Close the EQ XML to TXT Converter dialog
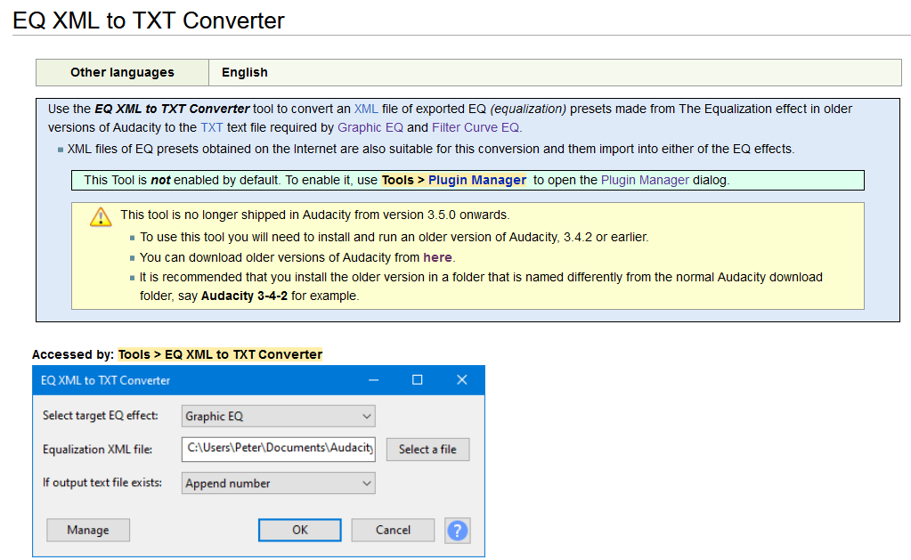The image size is (911, 560). [461, 379]
